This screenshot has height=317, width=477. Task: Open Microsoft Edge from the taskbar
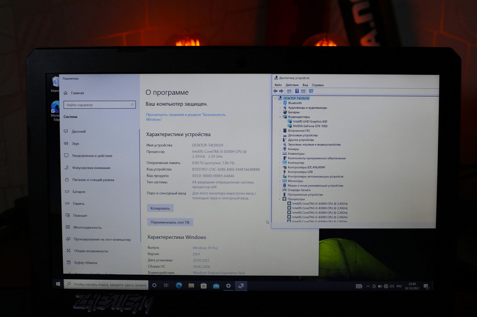pos(179,286)
